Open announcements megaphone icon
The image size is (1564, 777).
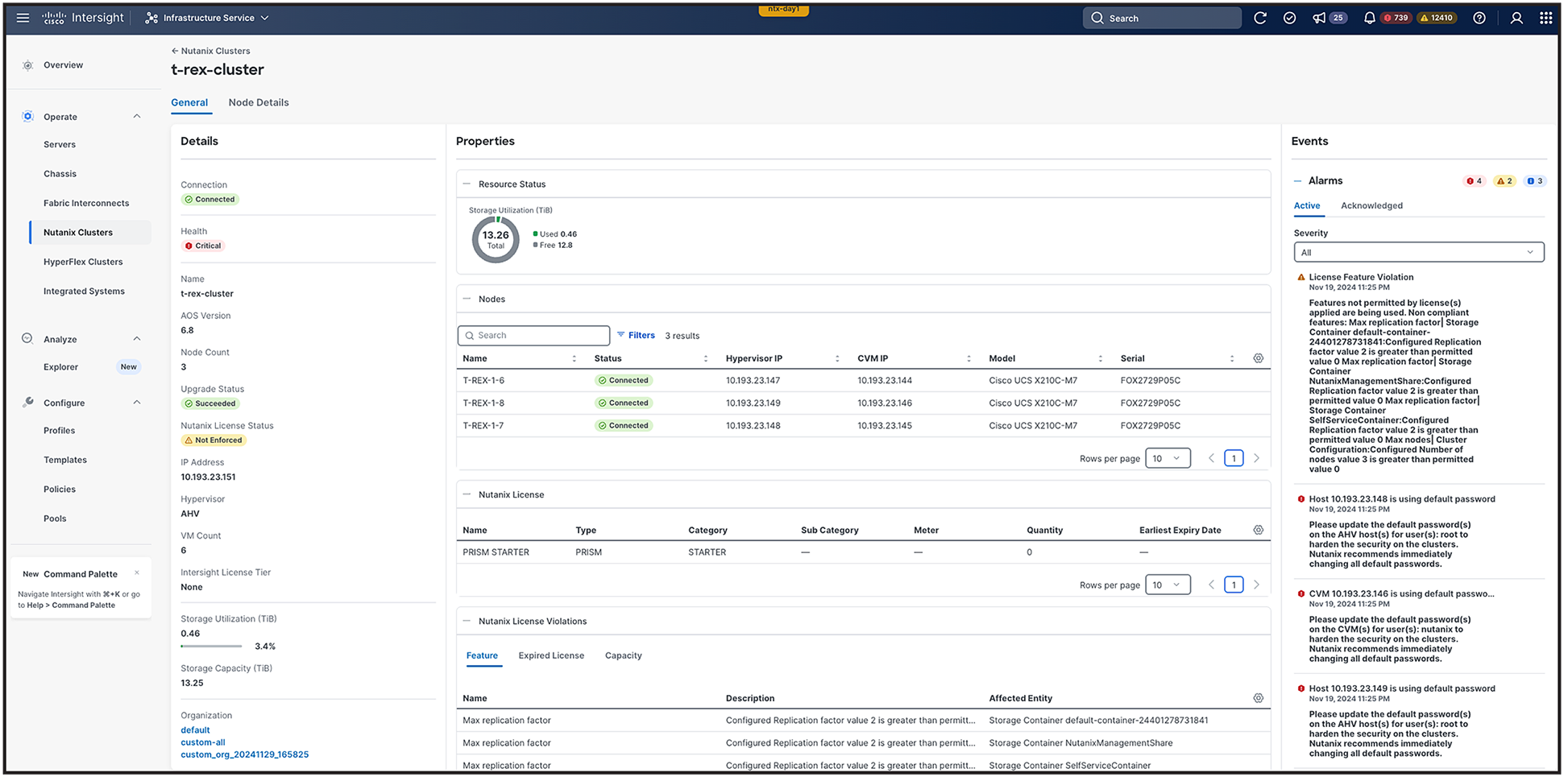coord(1319,18)
